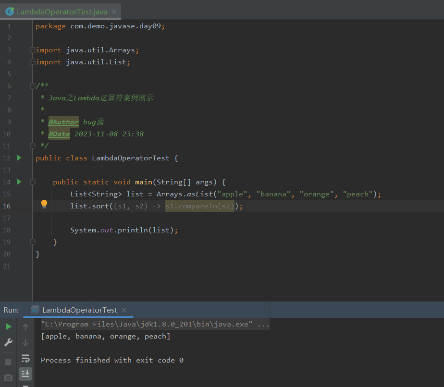Click the Javadoc end fold marker on line 11
Viewport: 444px width, 387px height.
(33, 145)
